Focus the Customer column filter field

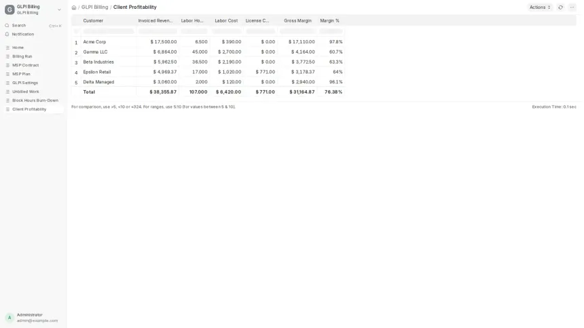(x=109, y=31)
